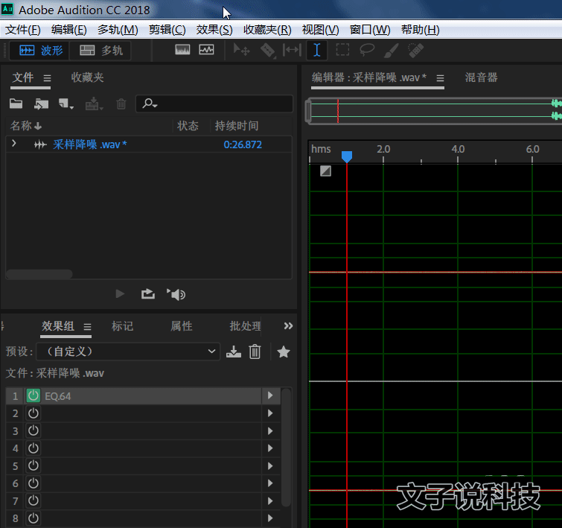Switch to the 混音器 tab
Image resolution: width=562 pixels, height=528 pixels.
coord(481,77)
